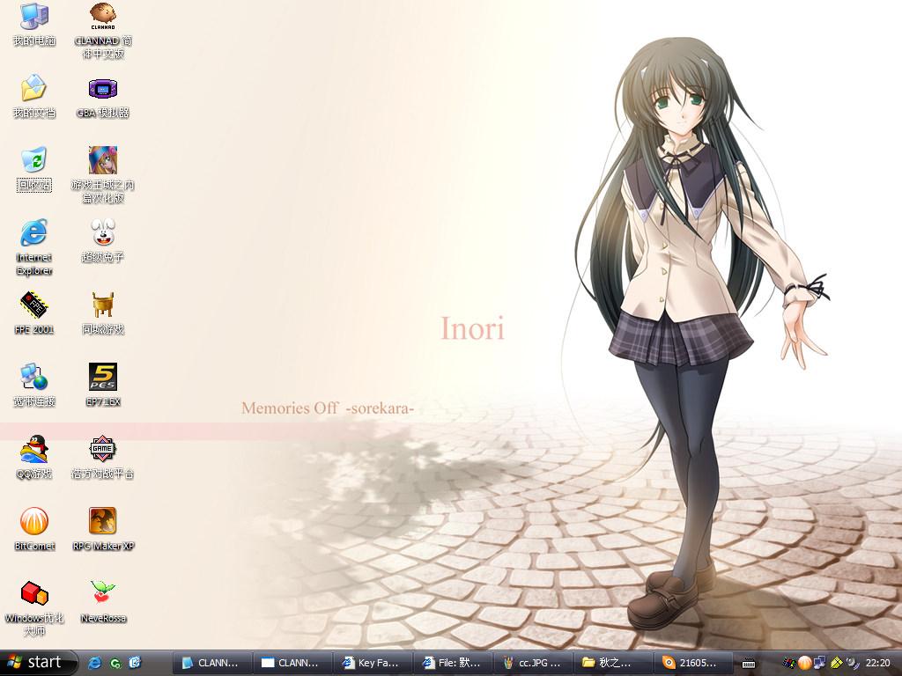Click the 超级兔子 rabbit icon
The height and width of the screenshot is (676, 902).
point(103,241)
